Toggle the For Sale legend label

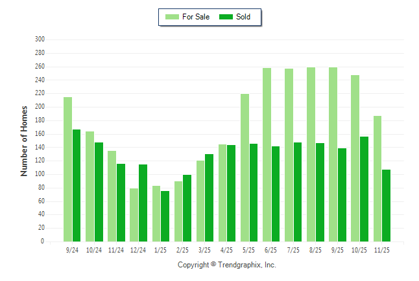(x=196, y=17)
